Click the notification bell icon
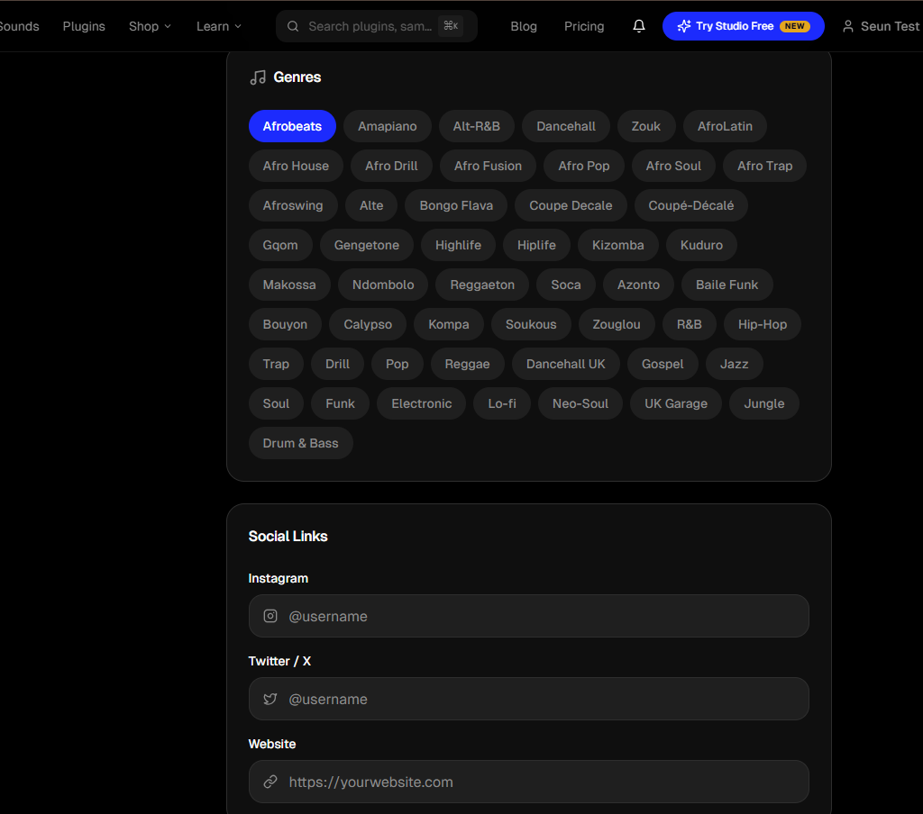The height and width of the screenshot is (814, 923). point(639,26)
